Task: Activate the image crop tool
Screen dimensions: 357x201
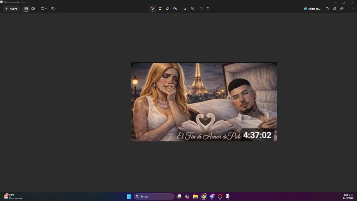Action: (185, 9)
